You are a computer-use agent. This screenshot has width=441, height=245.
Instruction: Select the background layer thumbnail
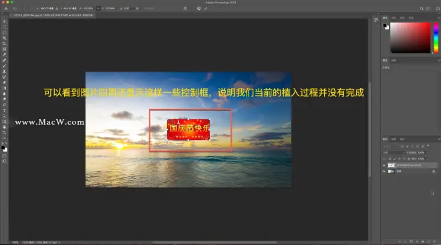pyautogui.click(x=391, y=172)
